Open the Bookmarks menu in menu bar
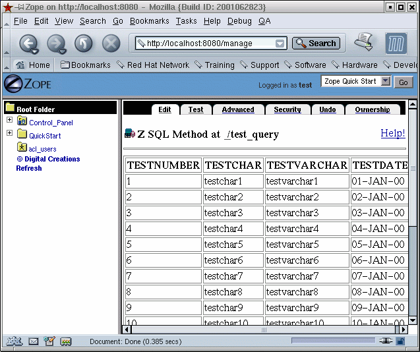The image size is (420, 352). coord(149,21)
